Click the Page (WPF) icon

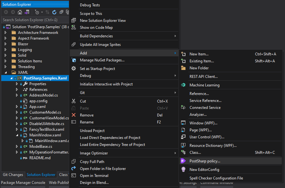click(183, 130)
